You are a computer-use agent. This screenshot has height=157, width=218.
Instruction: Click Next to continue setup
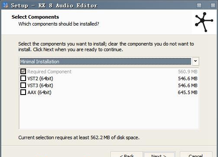click(159, 155)
